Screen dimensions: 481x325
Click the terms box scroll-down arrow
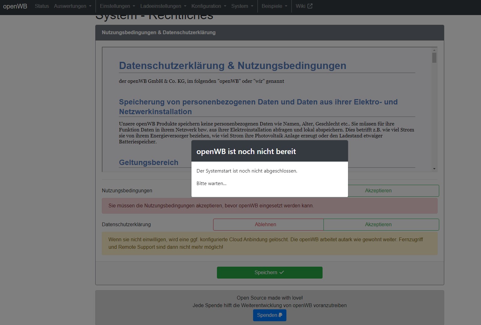(434, 169)
